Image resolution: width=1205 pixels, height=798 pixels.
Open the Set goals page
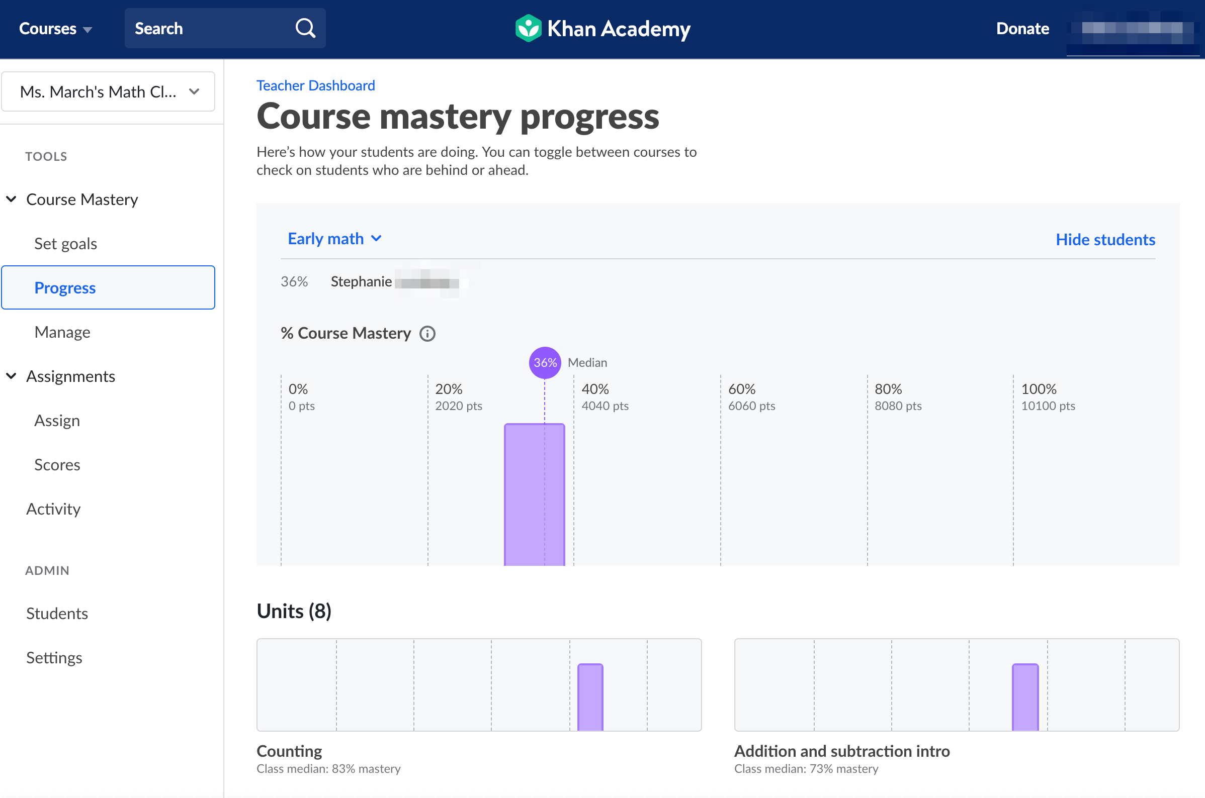tap(65, 244)
